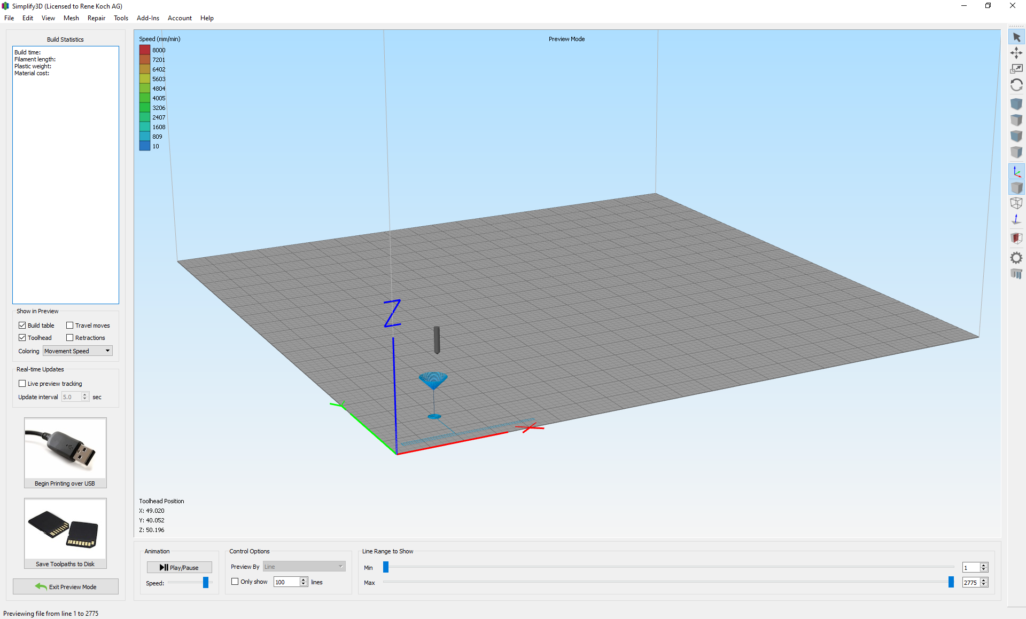Activate the rotate model tool
This screenshot has width=1026, height=619.
pyautogui.click(x=1016, y=85)
